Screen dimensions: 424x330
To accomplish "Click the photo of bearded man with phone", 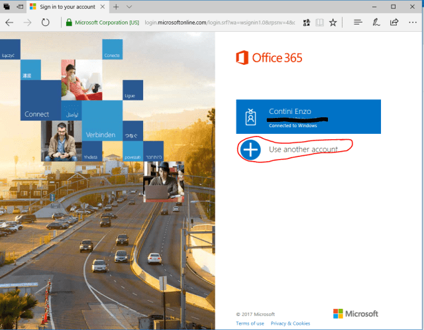I will pos(62,141).
